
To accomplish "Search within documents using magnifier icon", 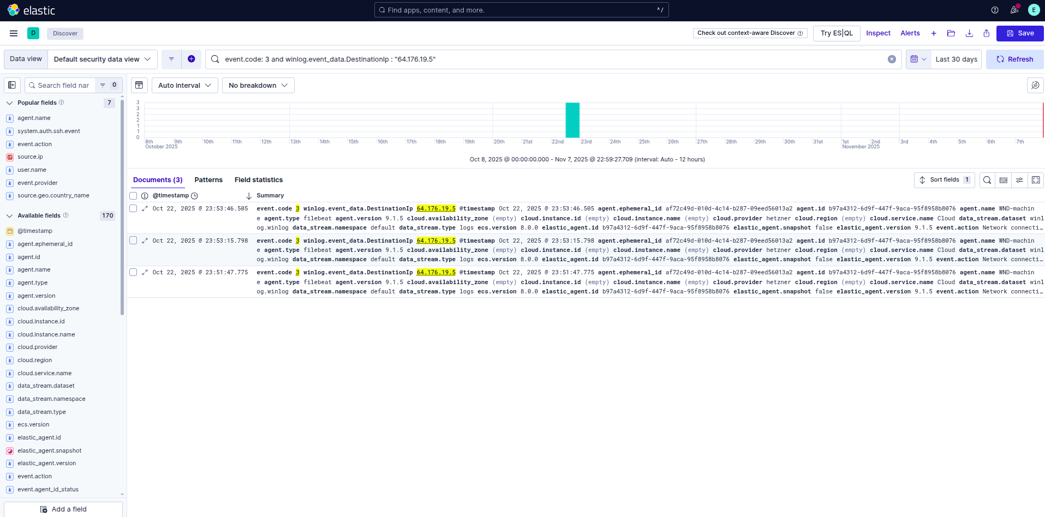I will [x=987, y=180].
